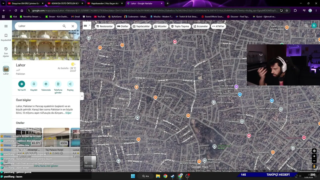Click the Street View pegman icon
Screen dimensions: 320x180
(x=314, y=166)
